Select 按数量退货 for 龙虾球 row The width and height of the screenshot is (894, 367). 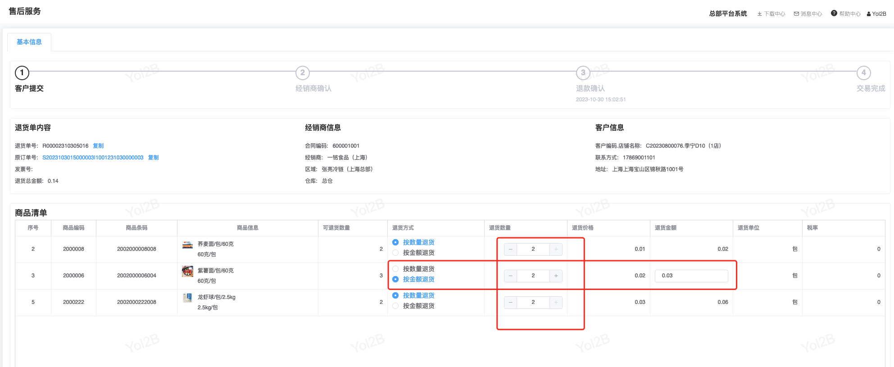click(x=395, y=295)
